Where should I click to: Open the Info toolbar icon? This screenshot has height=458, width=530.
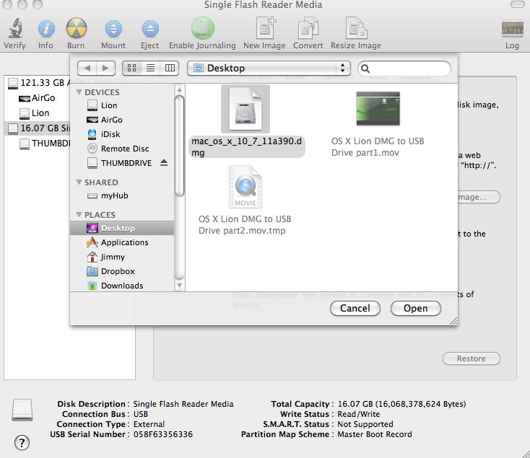[46, 29]
